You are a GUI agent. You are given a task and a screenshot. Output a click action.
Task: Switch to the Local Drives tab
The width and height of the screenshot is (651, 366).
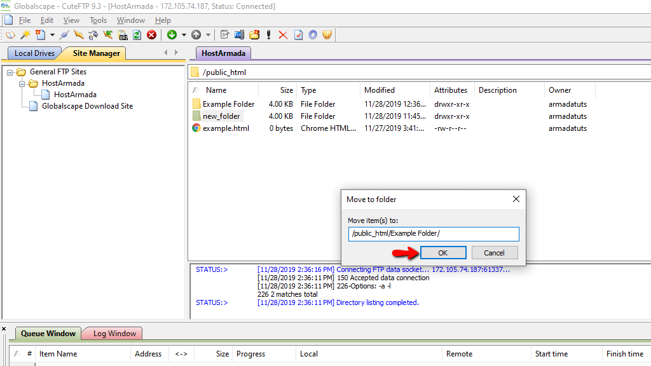34,53
